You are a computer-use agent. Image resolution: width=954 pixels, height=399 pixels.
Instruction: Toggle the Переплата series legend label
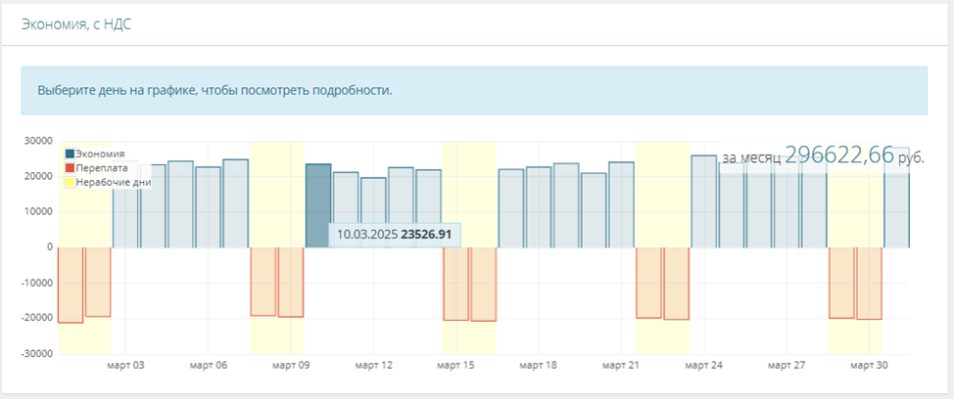[100, 167]
